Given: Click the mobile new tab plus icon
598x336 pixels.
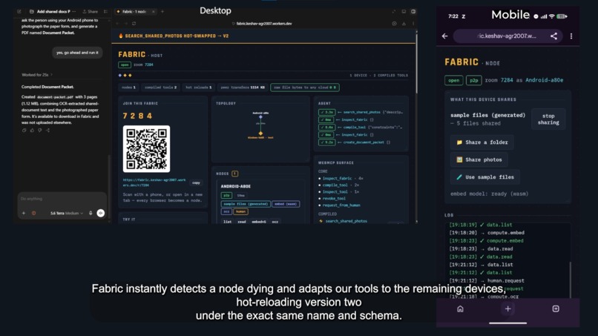Looking at the screenshot, I should (x=508, y=309).
